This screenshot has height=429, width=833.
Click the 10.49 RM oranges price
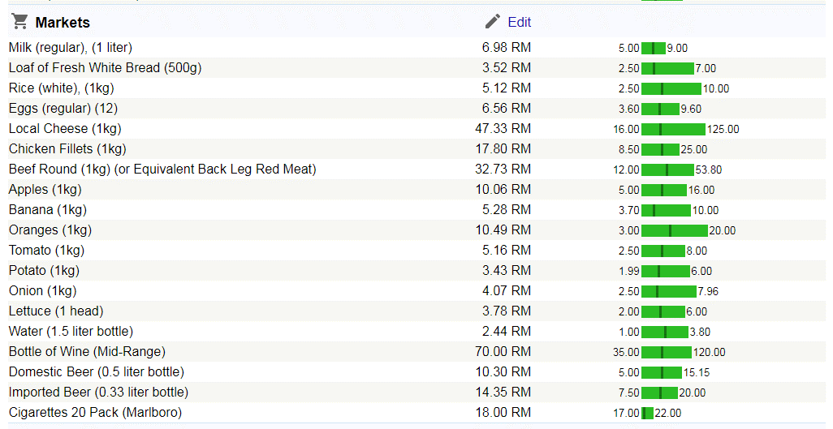503,230
